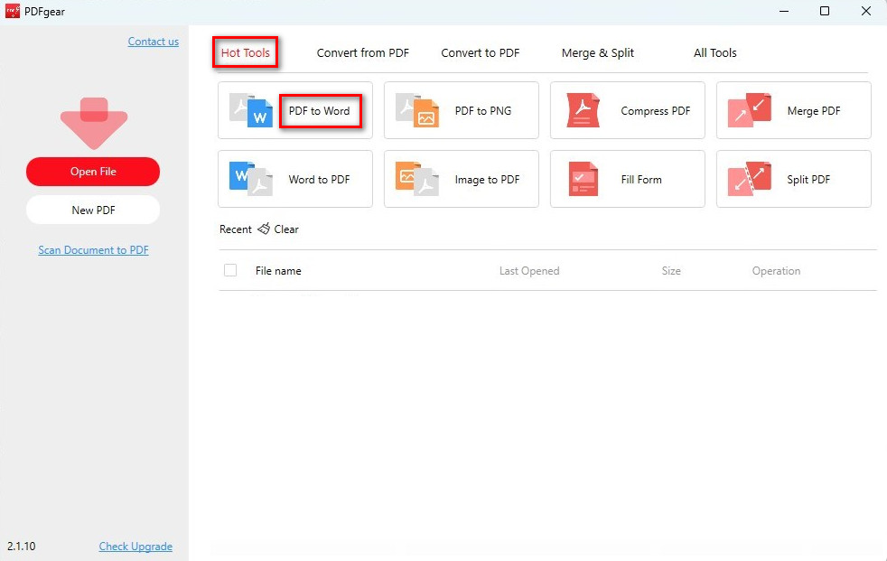Image resolution: width=887 pixels, height=561 pixels.
Task: Click Scan Document to PDF
Action: (x=93, y=249)
